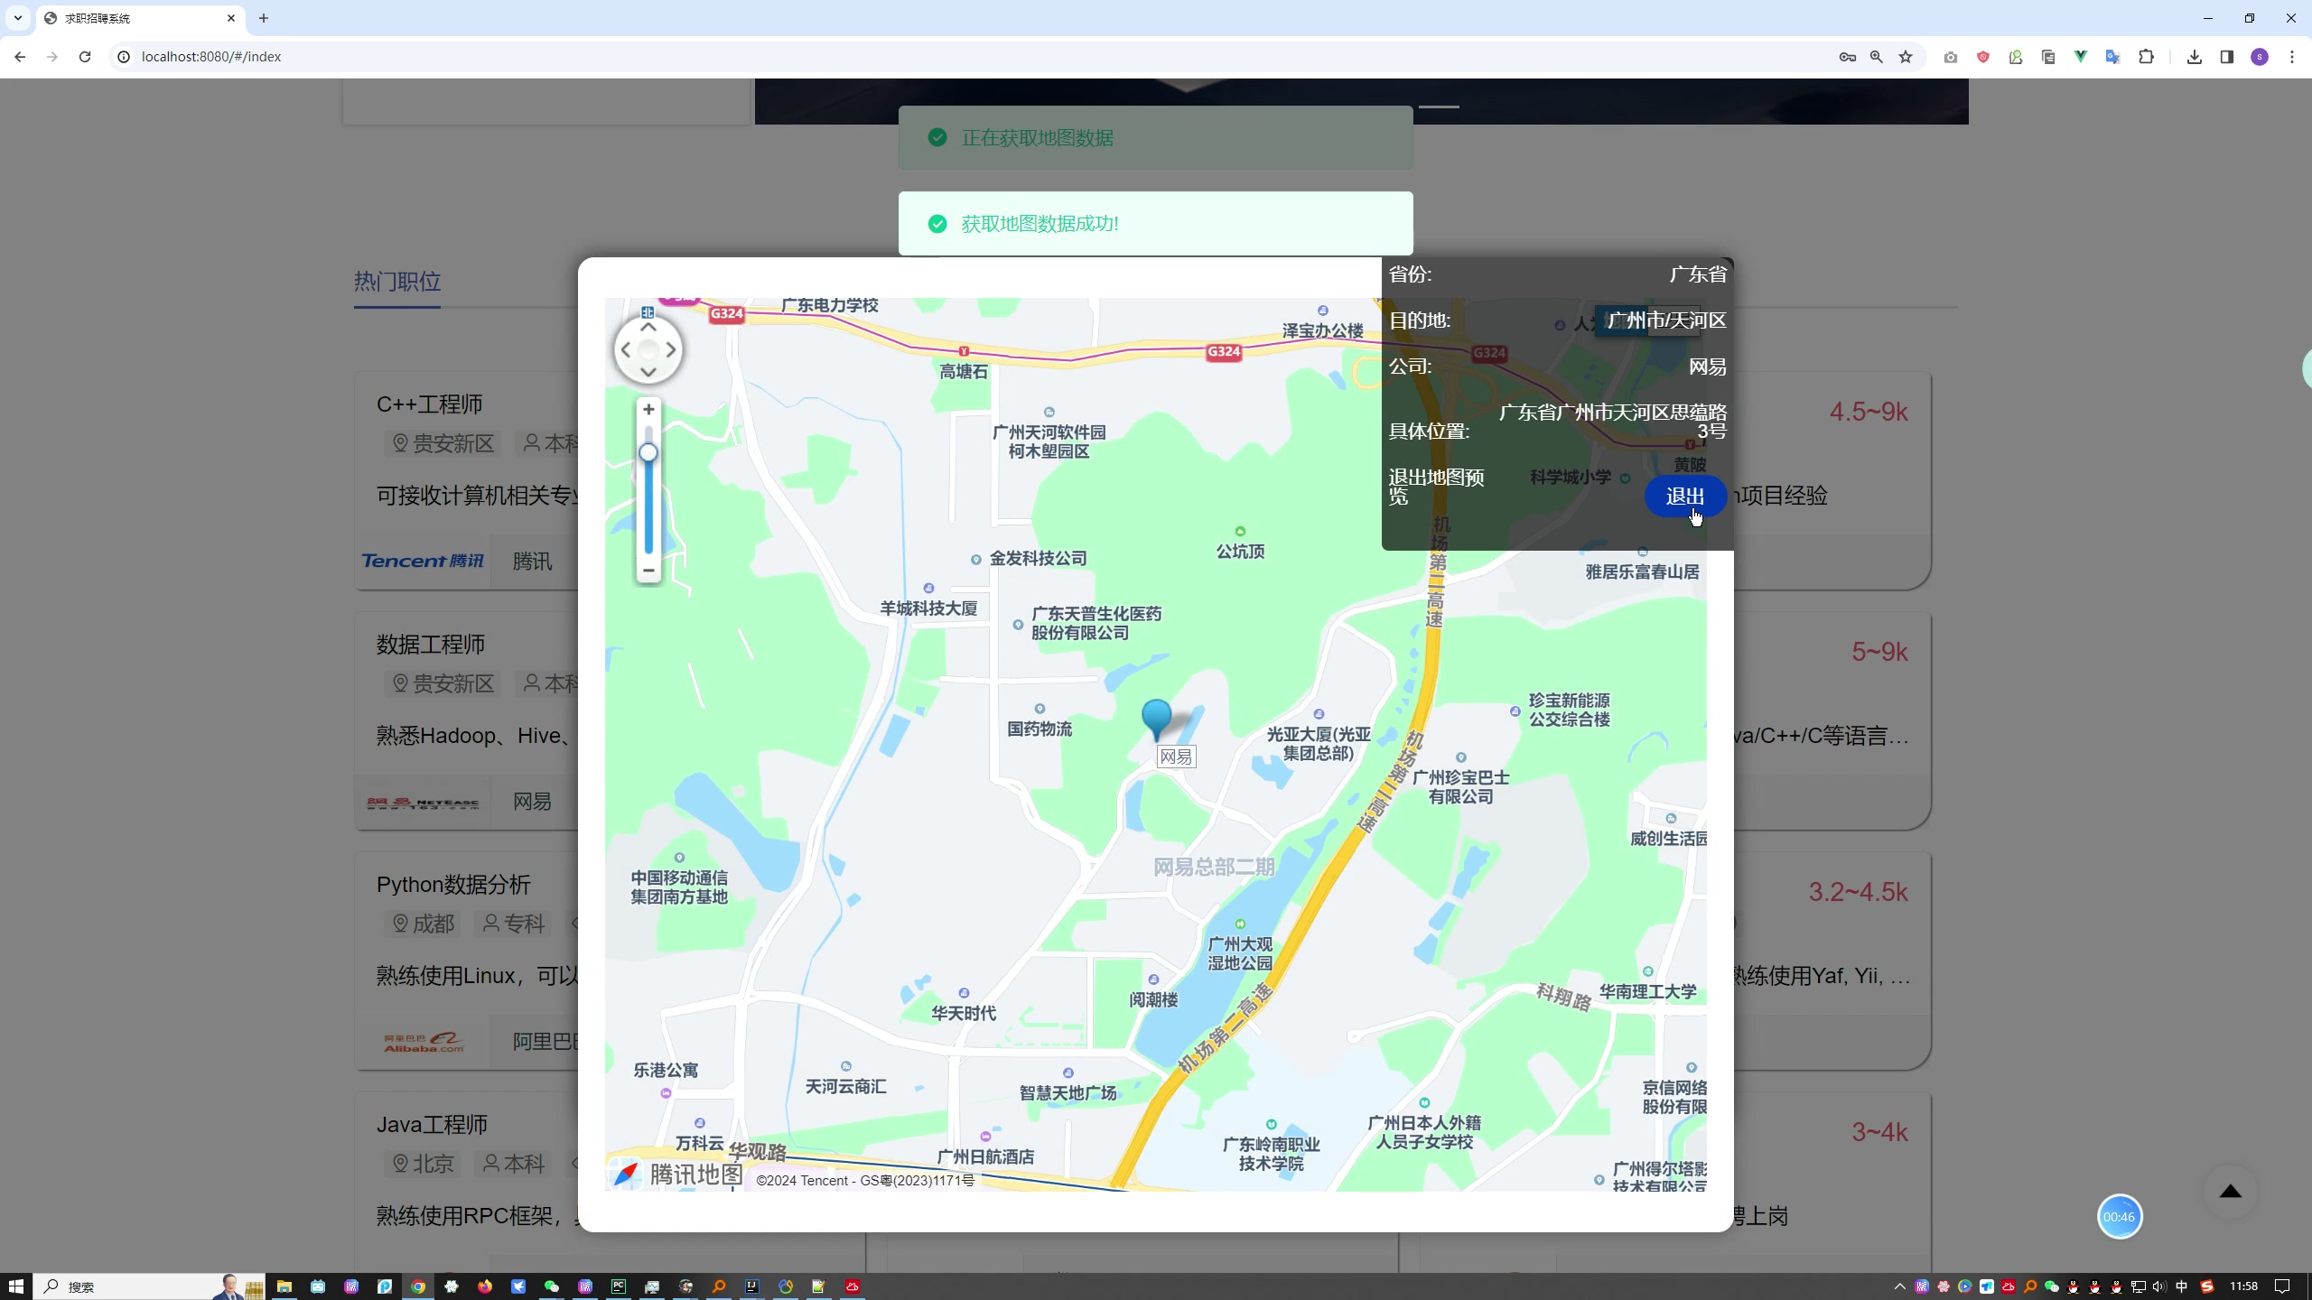The image size is (2312, 1300).
Task: Click the page zoom magnifier icon
Action: coord(1877,57)
